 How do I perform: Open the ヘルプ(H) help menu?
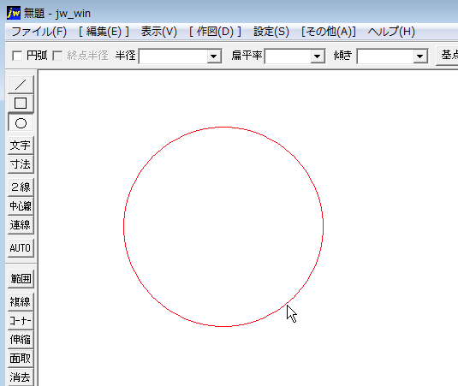click(x=391, y=32)
